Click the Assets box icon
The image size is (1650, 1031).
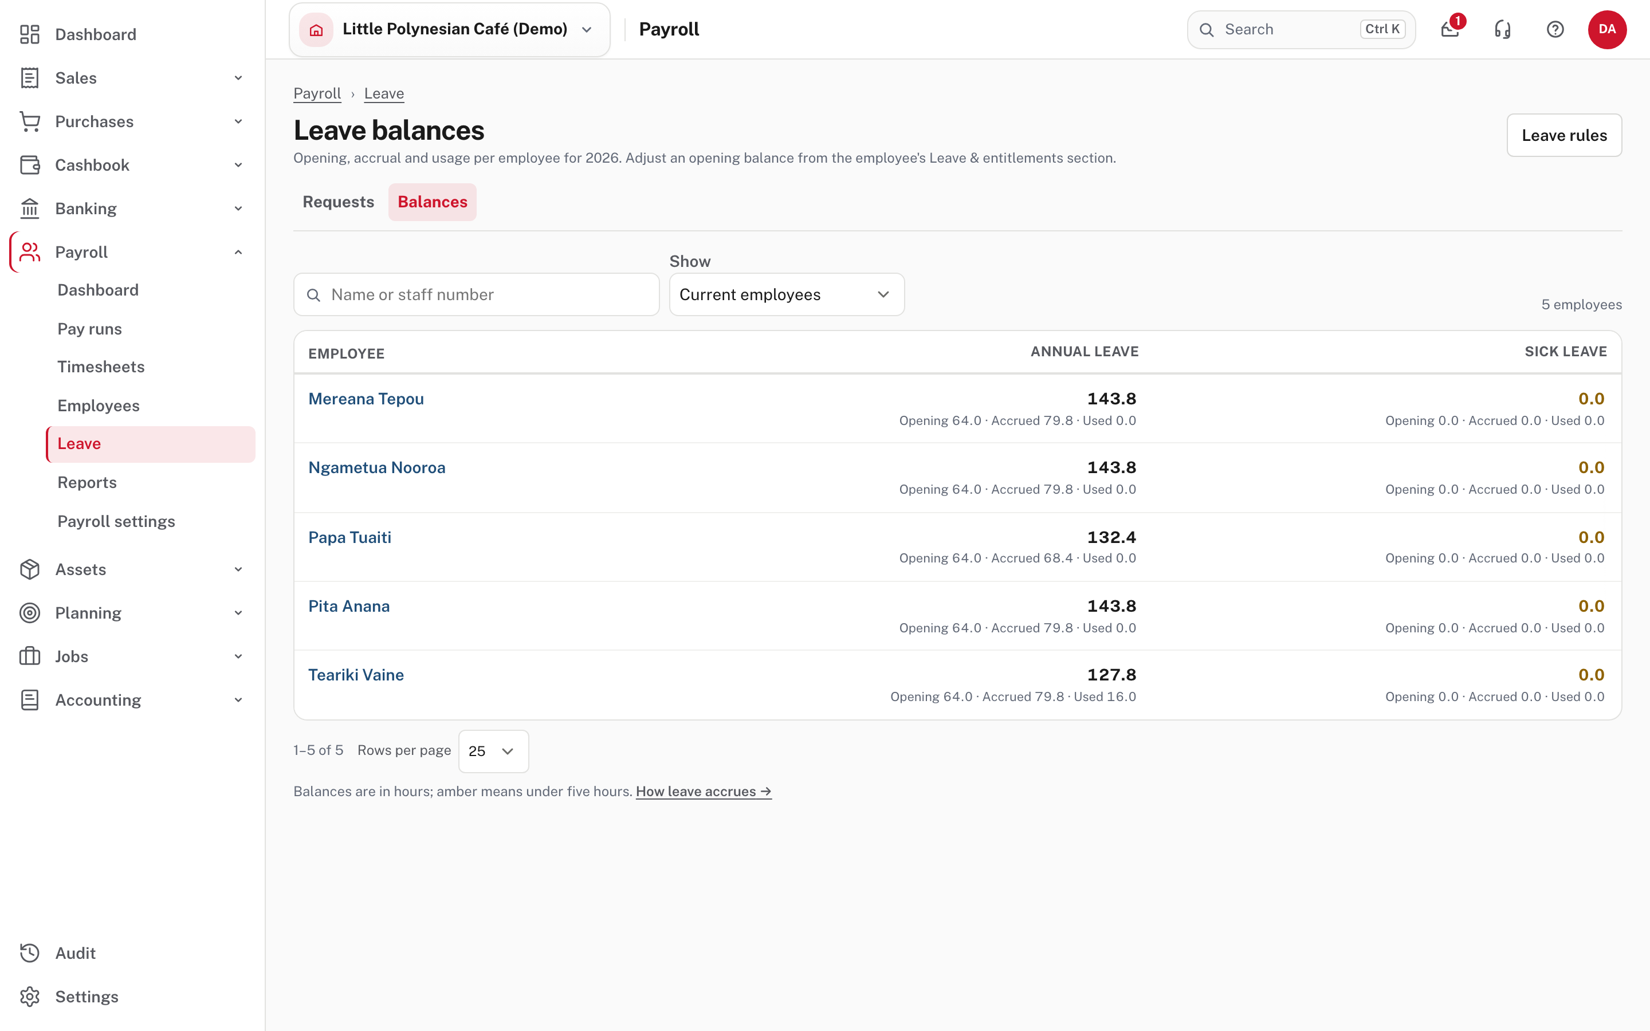pos(29,569)
